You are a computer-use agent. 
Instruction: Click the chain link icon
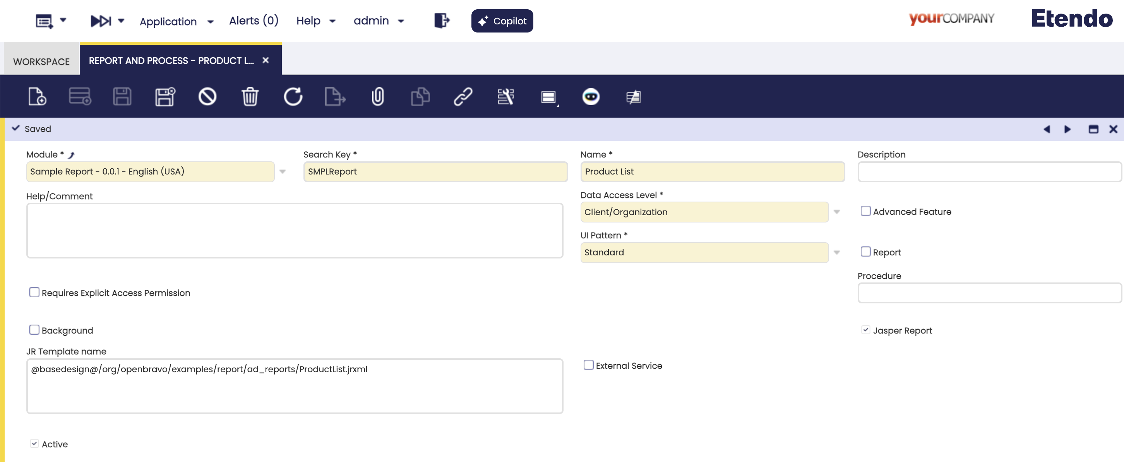click(463, 96)
